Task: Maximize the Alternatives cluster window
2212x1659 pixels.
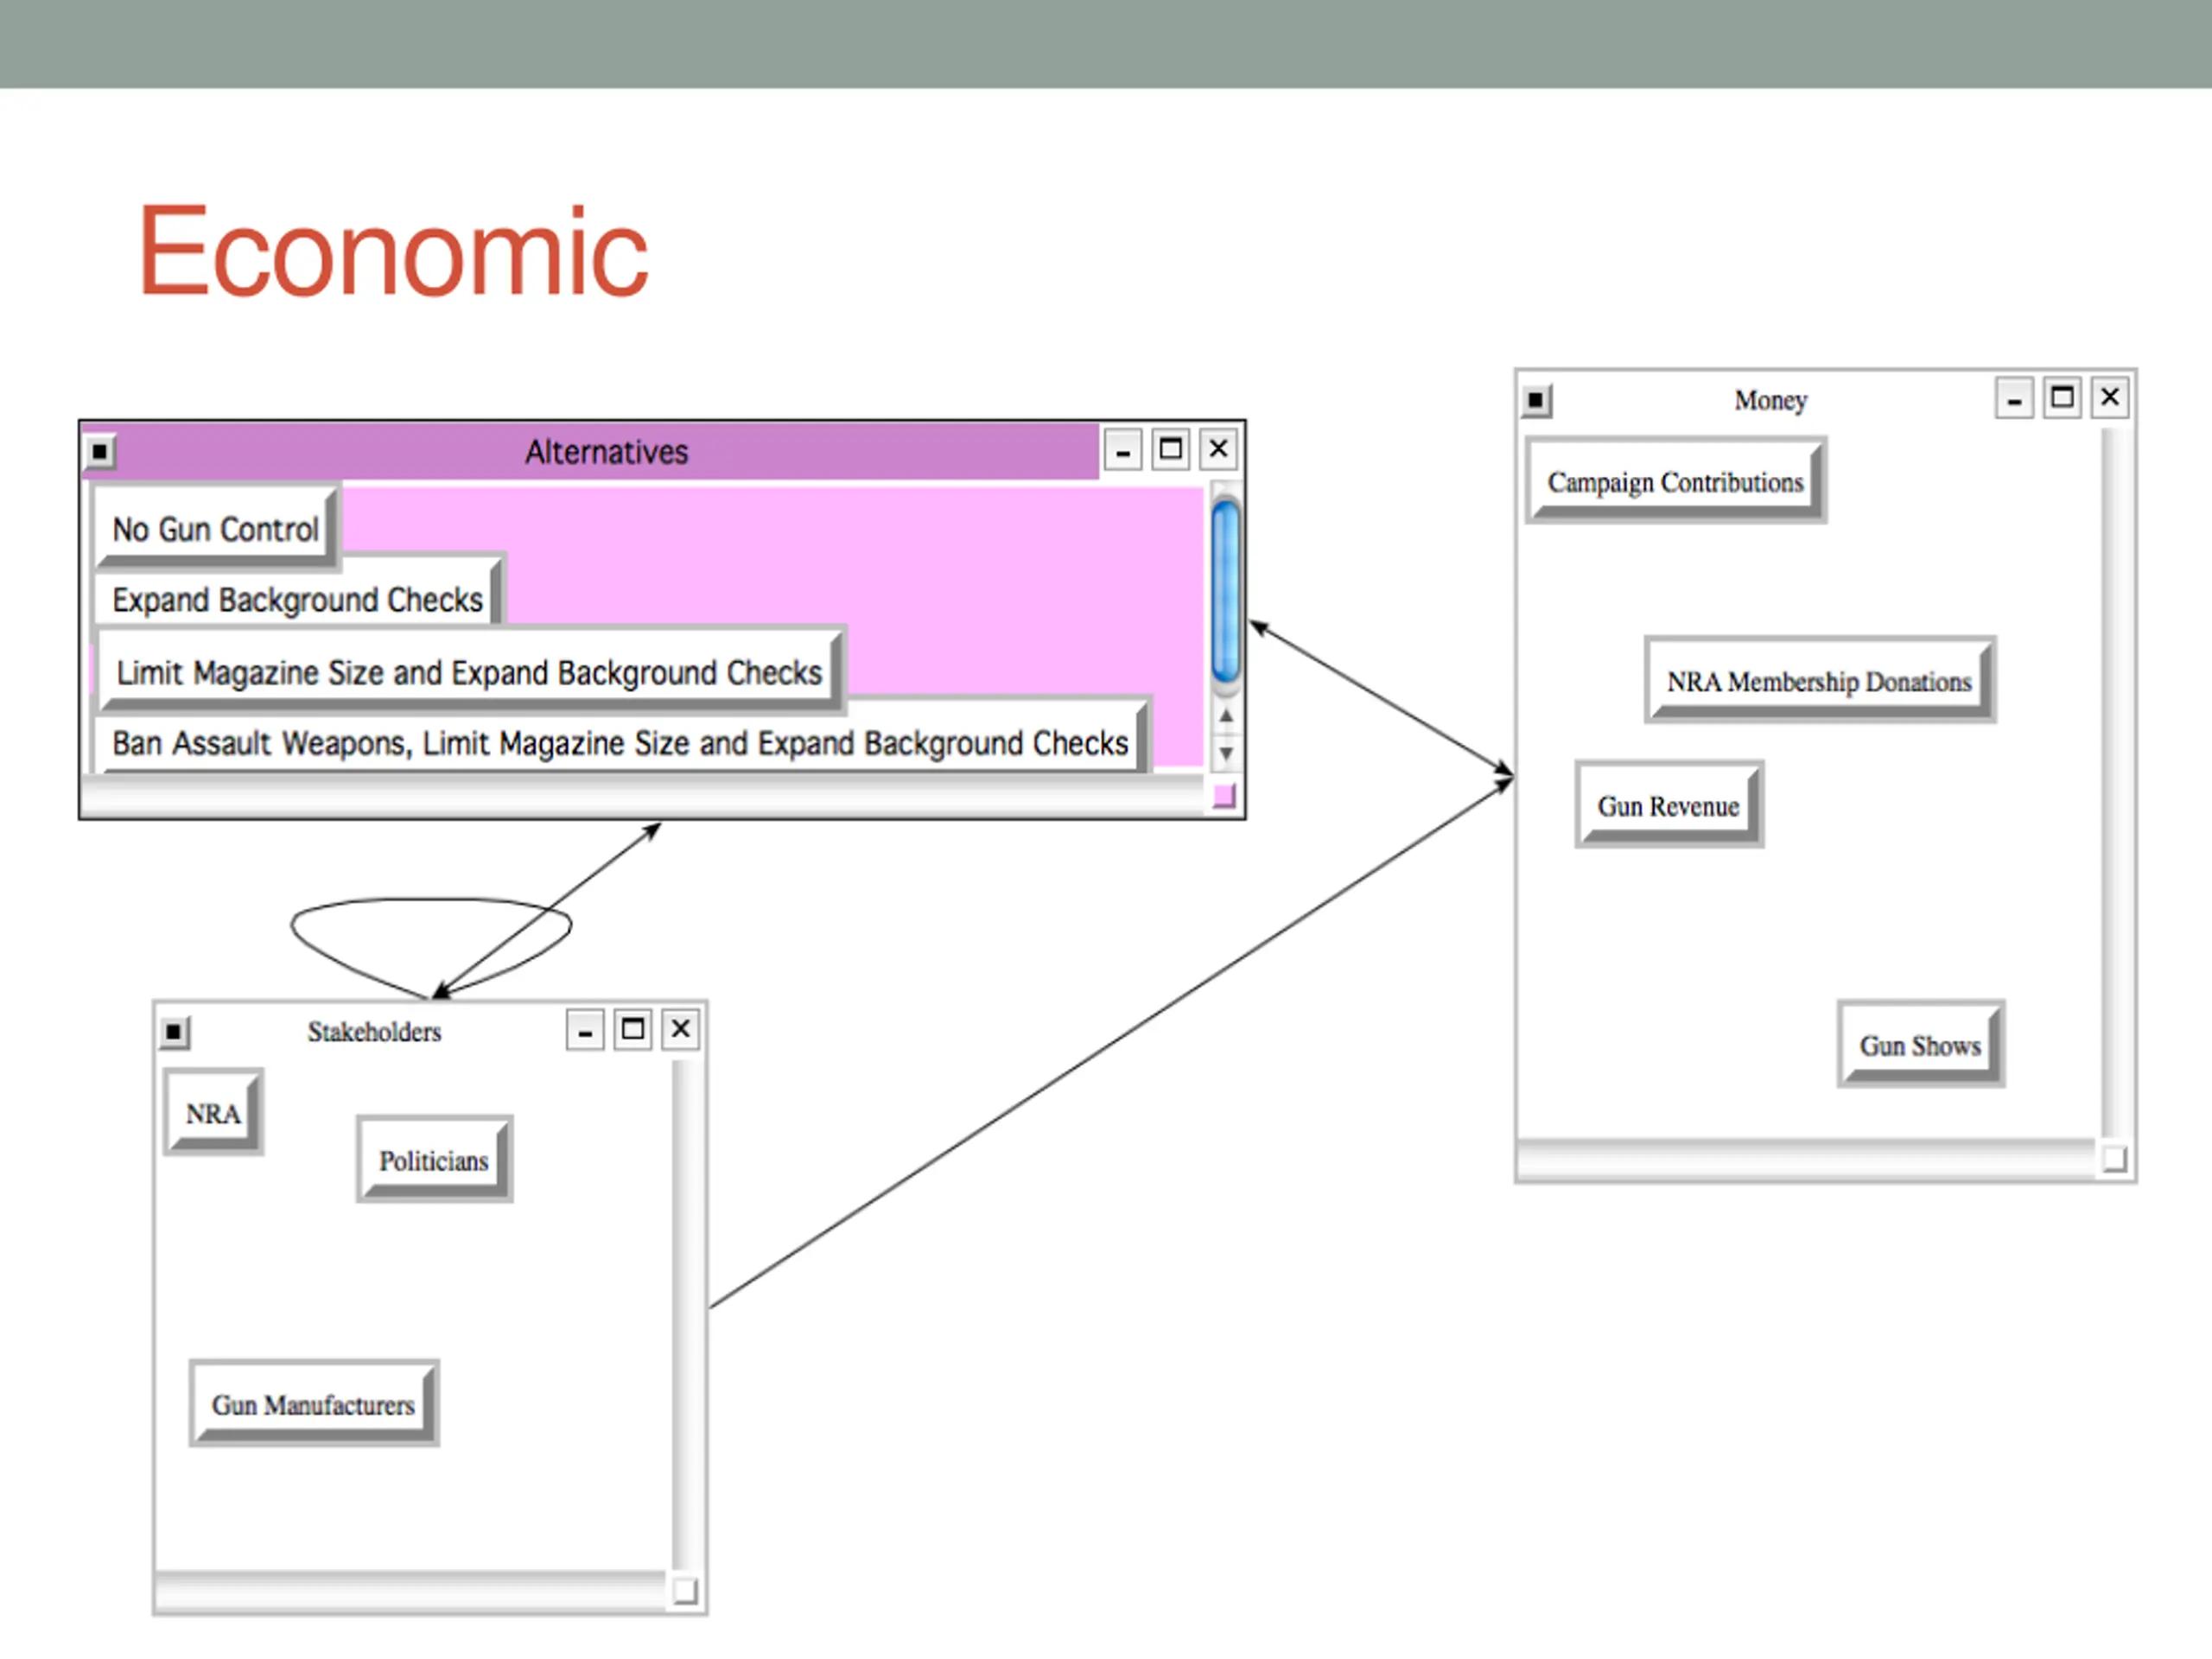Action: (1170, 449)
